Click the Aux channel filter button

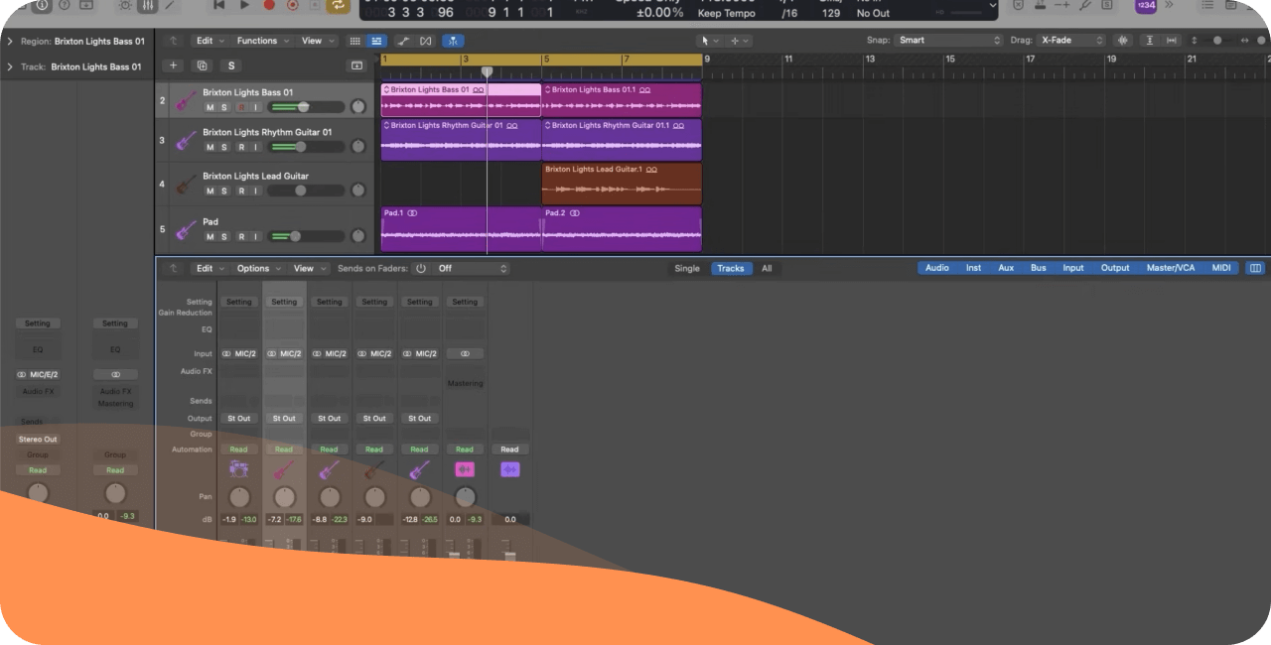1006,268
